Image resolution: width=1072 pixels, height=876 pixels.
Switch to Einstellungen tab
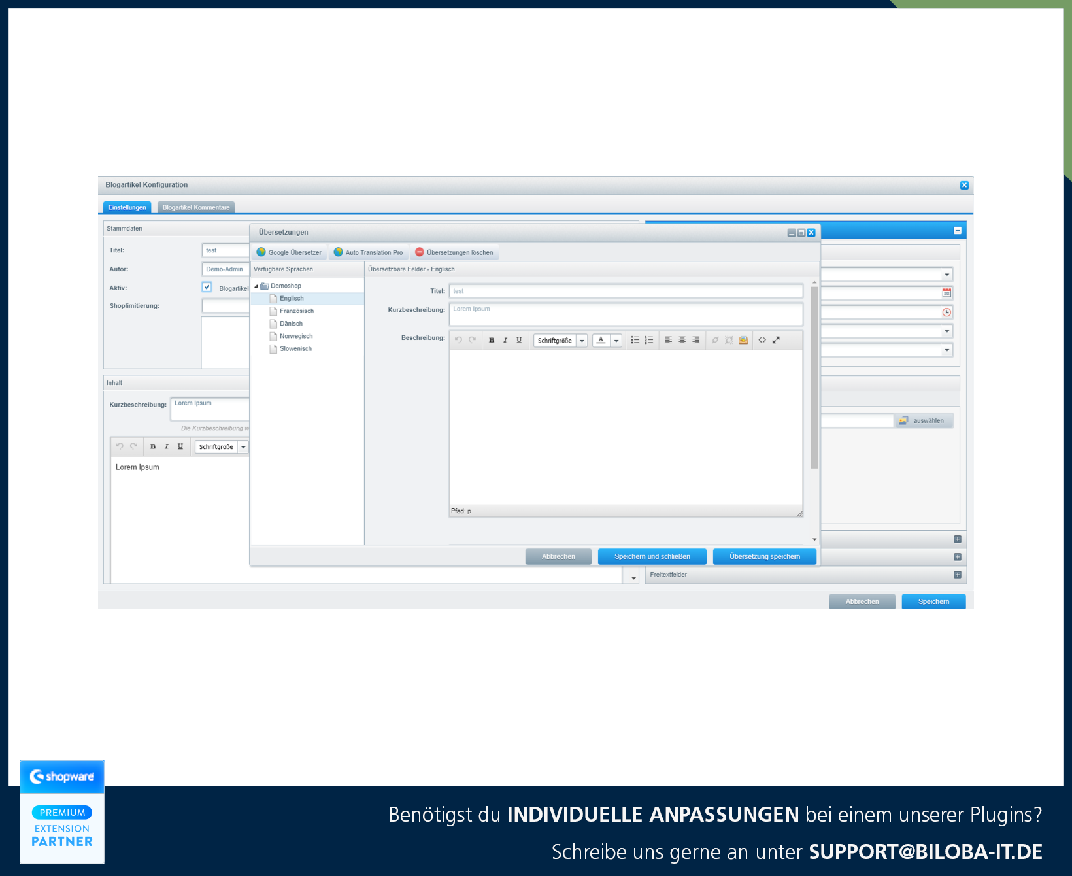click(x=127, y=207)
